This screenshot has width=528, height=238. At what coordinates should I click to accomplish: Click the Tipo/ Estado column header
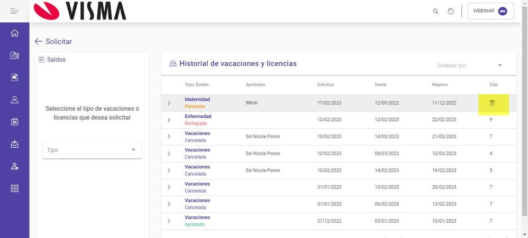click(x=197, y=84)
